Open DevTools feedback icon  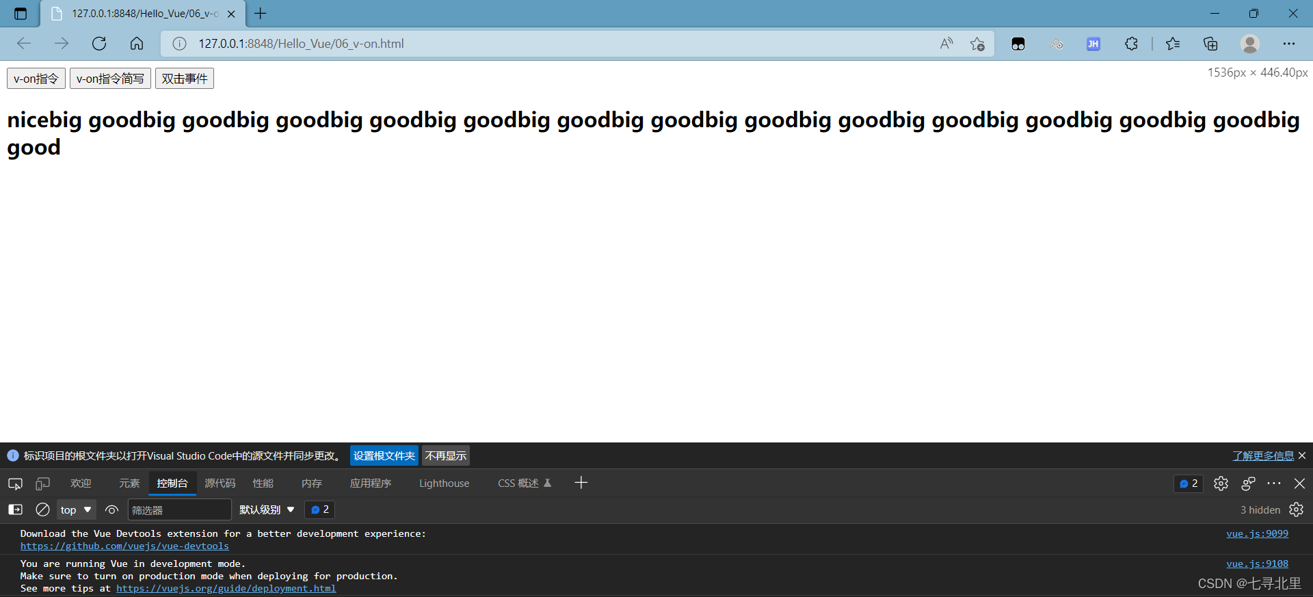click(1248, 483)
